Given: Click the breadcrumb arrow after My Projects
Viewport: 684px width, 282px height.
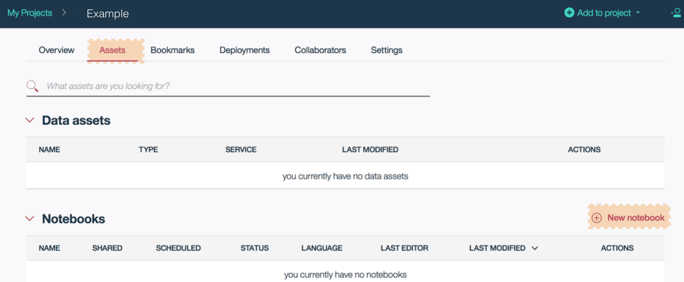Looking at the screenshot, I should tap(64, 13).
